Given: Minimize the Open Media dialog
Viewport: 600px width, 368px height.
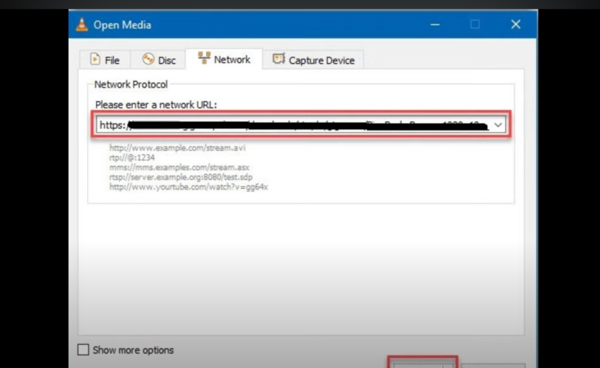Looking at the screenshot, I should (435, 25).
